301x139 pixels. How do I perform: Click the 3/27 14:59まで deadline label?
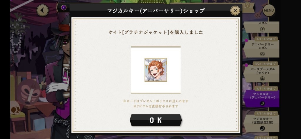(266, 64)
